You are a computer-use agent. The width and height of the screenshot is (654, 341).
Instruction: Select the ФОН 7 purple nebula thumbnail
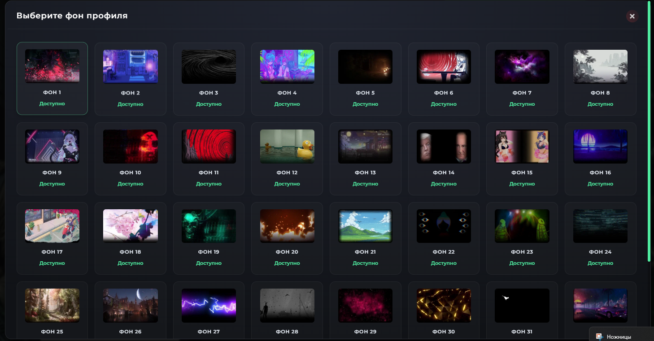522,66
